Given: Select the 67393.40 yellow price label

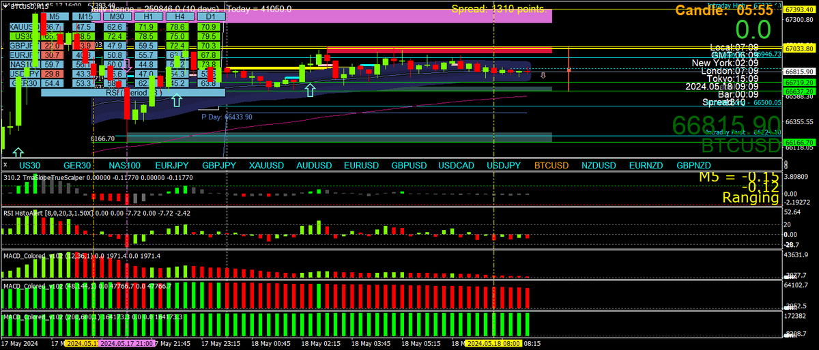Looking at the screenshot, I should (x=799, y=10).
